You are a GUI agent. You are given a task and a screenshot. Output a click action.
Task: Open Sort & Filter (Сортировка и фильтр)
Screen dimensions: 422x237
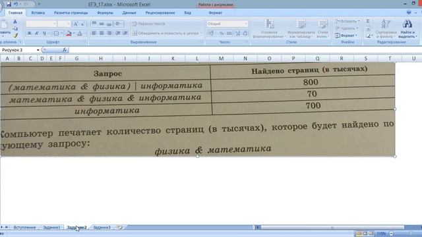386,28
